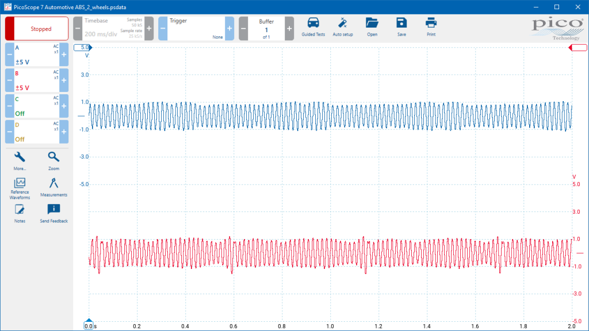Go to previous buffer with minus button
Viewport: 589px width, 331px height.
click(x=243, y=29)
